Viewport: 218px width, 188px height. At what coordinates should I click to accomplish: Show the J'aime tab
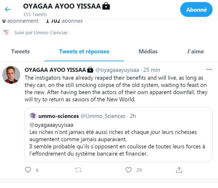pyautogui.click(x=195, y=51)
